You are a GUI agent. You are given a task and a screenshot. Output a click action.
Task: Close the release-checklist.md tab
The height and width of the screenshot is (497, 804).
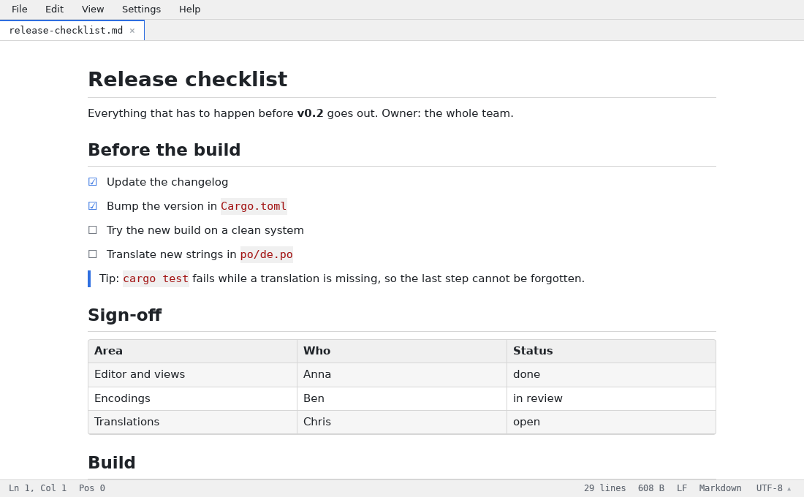132,31
